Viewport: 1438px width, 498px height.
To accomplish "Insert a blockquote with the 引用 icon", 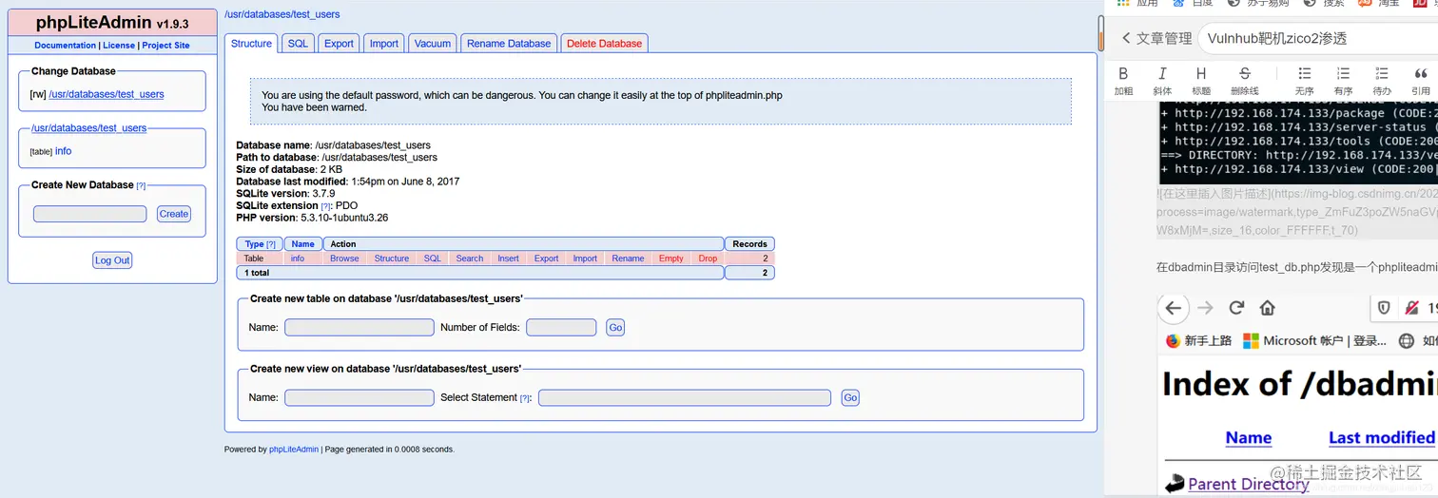I will point(1421,74).
